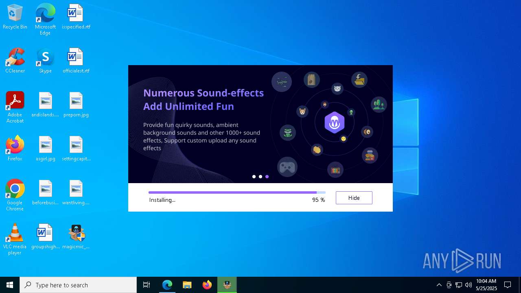This screenshot has width=521, height=293.
Task: Select beforebusi image file on desktop
Action: click(x=46, y=193)
